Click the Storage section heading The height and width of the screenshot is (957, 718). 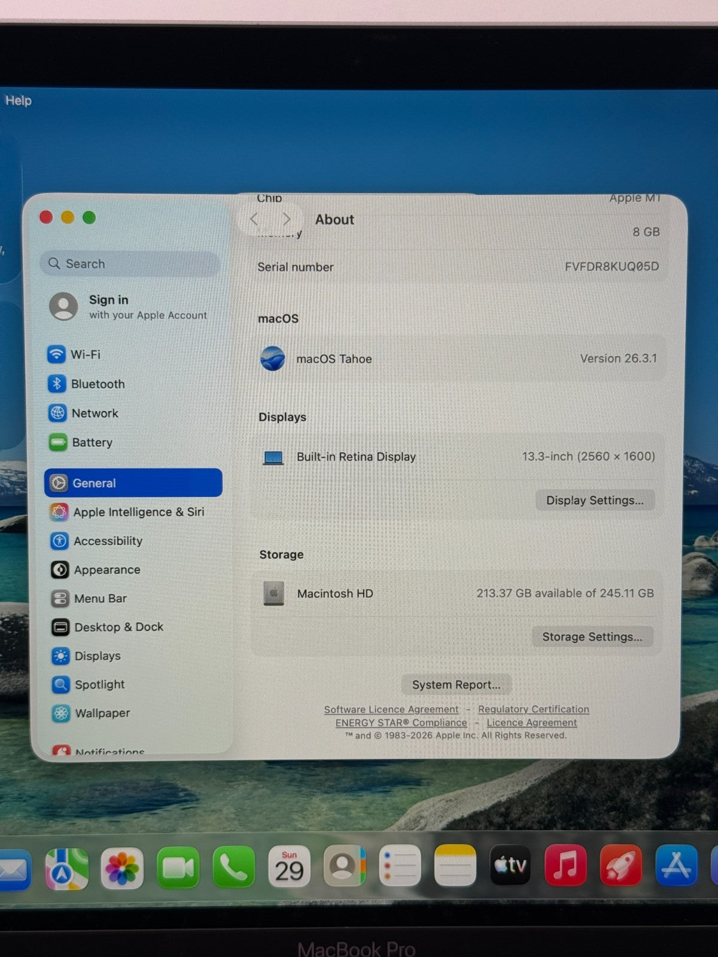(281, 554)
